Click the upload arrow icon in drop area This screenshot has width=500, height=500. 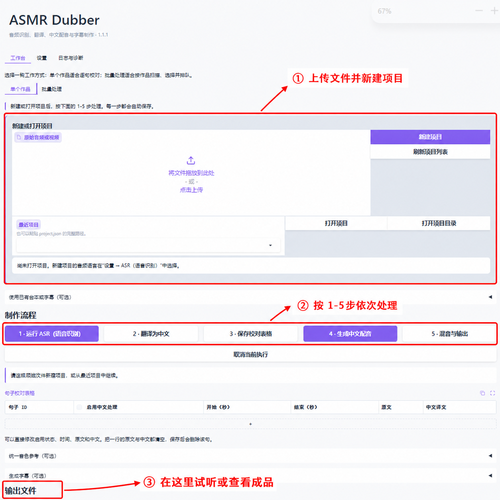191,160
